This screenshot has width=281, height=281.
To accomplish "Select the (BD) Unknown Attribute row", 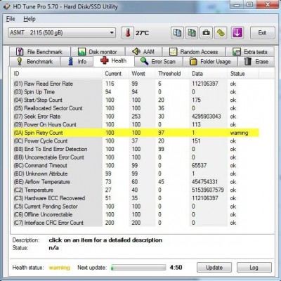I will [136, 174].
